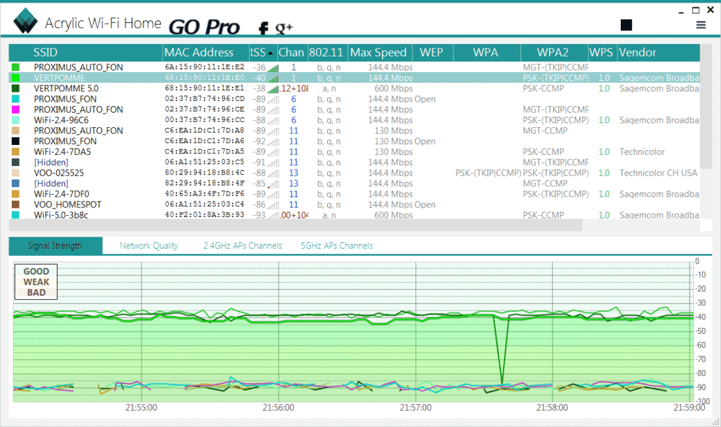Open the 2.4GHz APs Channels tab
The image size is (721, 427).
pyautogui.click(x=243, y=246)
